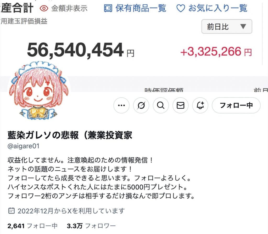The height and width of the screenshot is (234, 268).
Task: Toggle the 金額非表示 eye icon
Action: pyautogui.click(x=44, y=8)
